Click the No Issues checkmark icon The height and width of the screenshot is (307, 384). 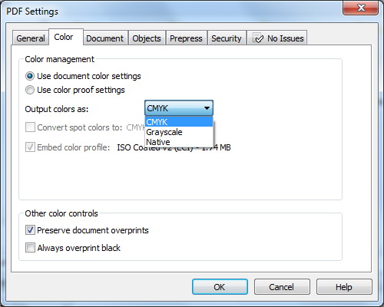click(x=258, y=38)
